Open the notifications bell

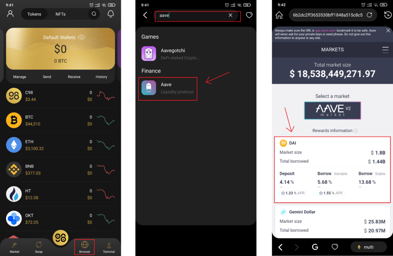(x=111, y=14)
